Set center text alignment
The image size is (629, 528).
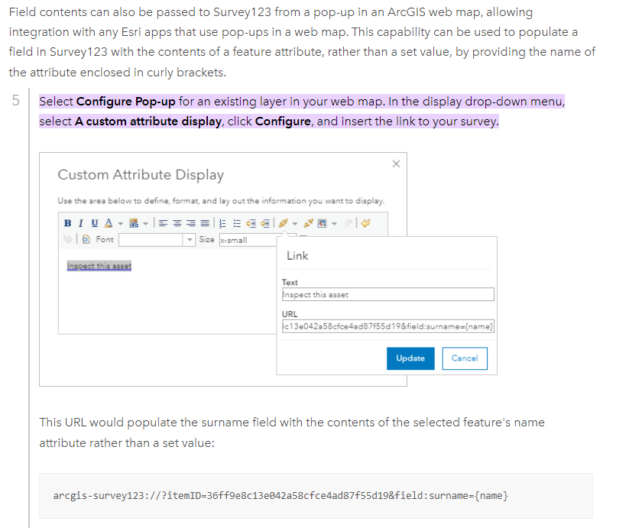click(176, 223)
